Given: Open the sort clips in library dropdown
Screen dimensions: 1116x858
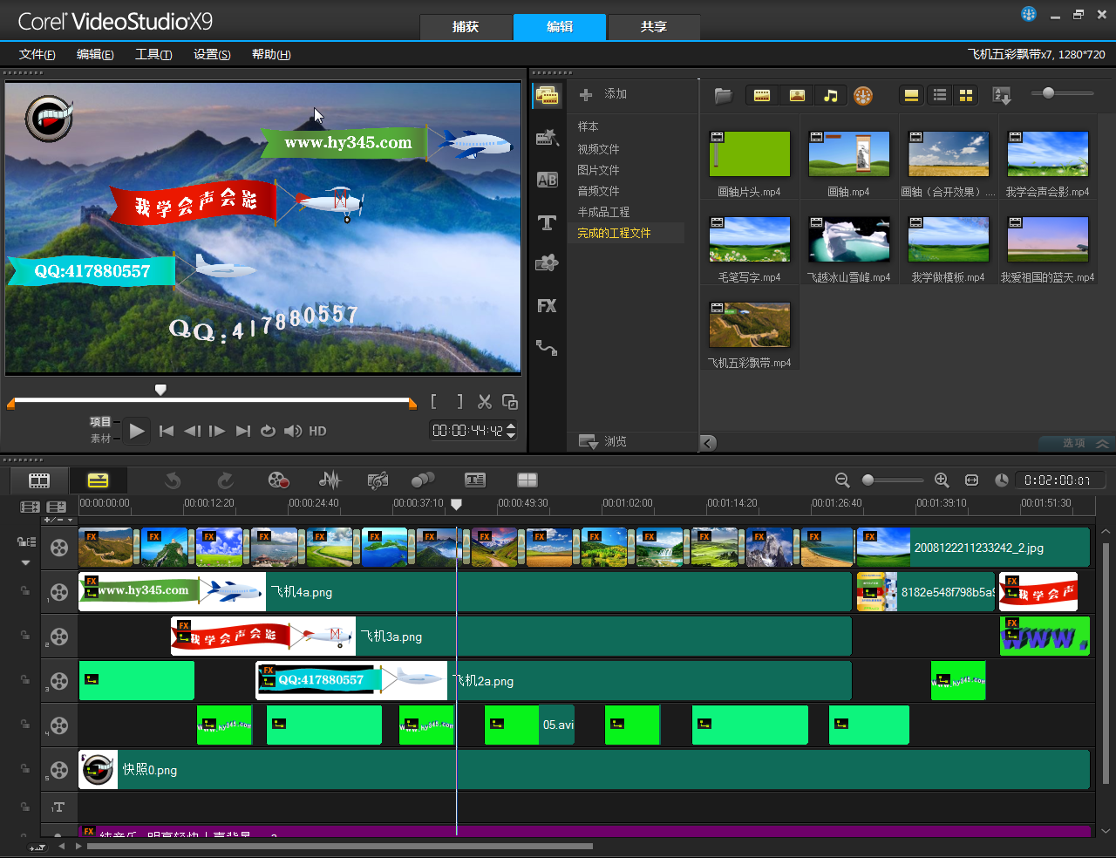Looking at the screenshot, I should tap(1003, 96).
